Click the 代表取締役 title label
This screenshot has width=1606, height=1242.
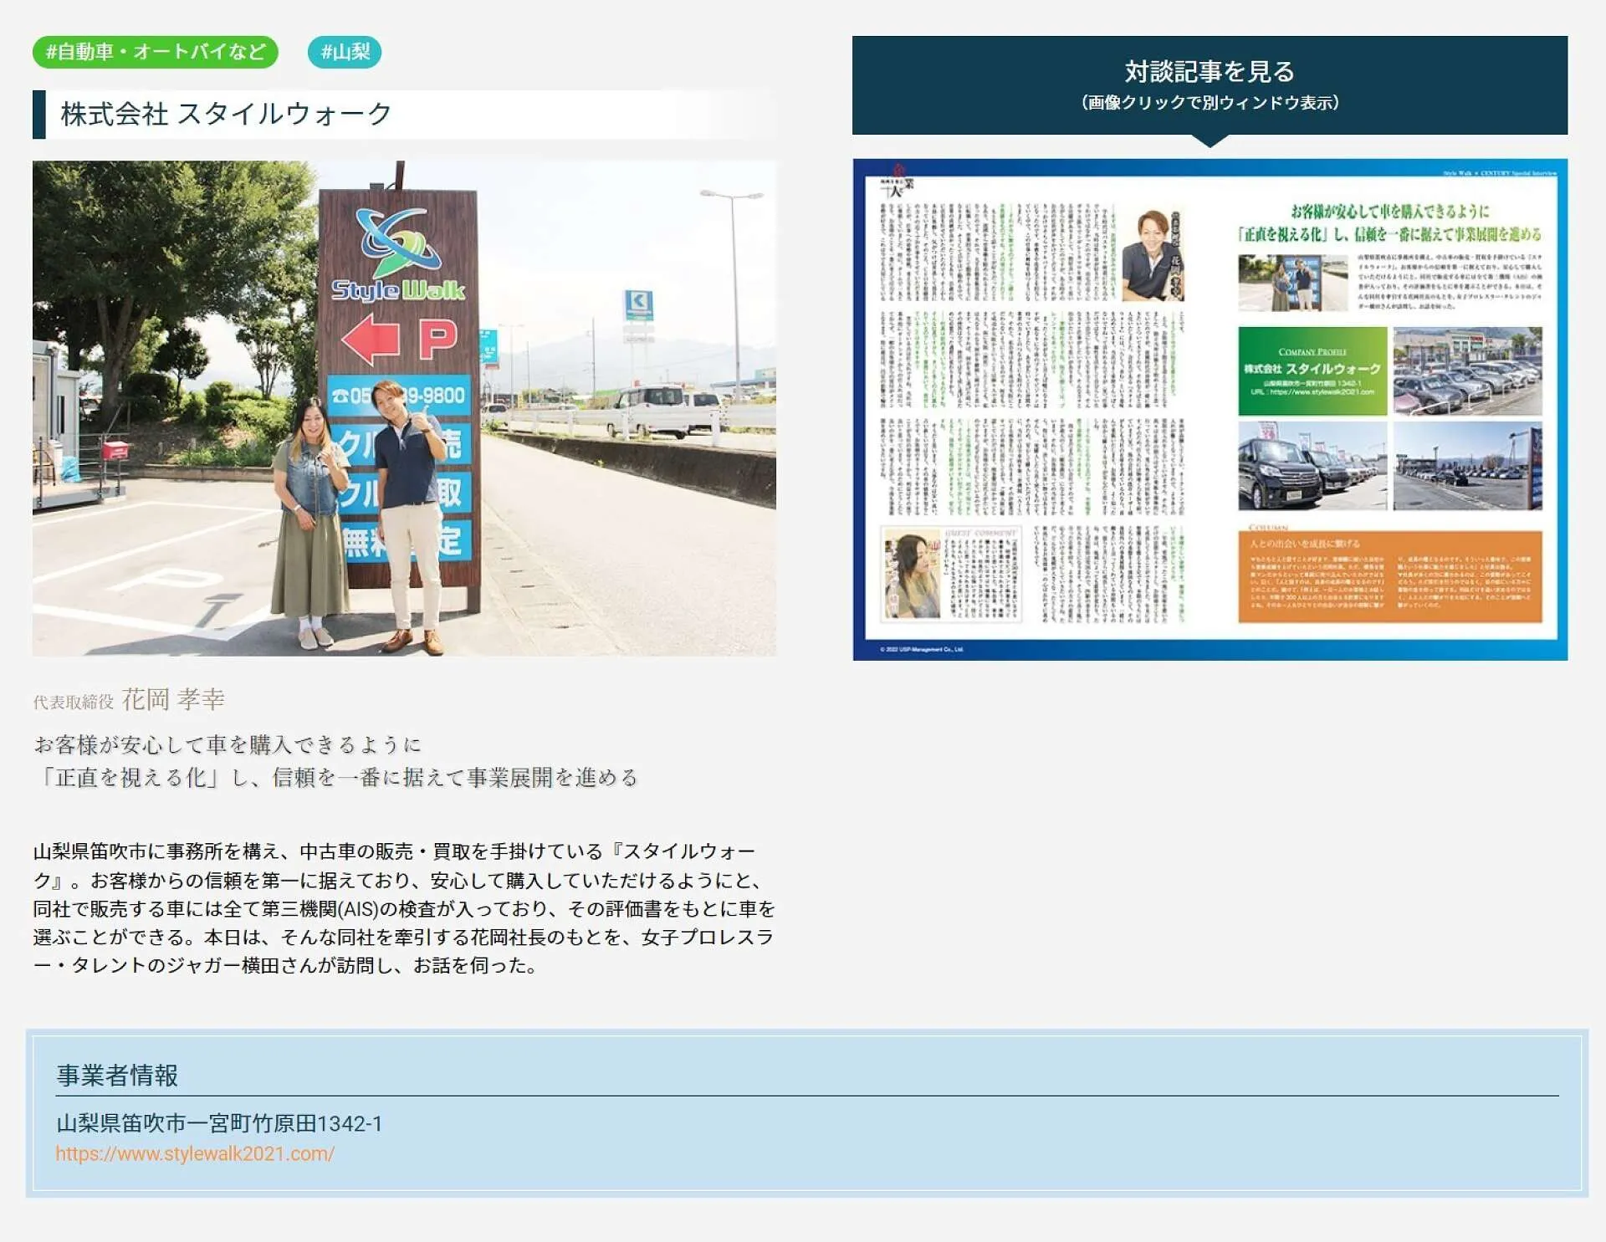(x=74, y=703)
